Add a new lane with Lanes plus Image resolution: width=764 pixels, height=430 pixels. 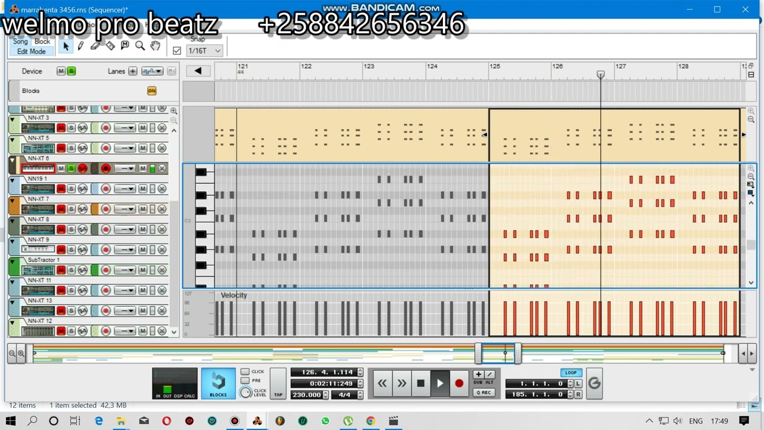(133, 71)
